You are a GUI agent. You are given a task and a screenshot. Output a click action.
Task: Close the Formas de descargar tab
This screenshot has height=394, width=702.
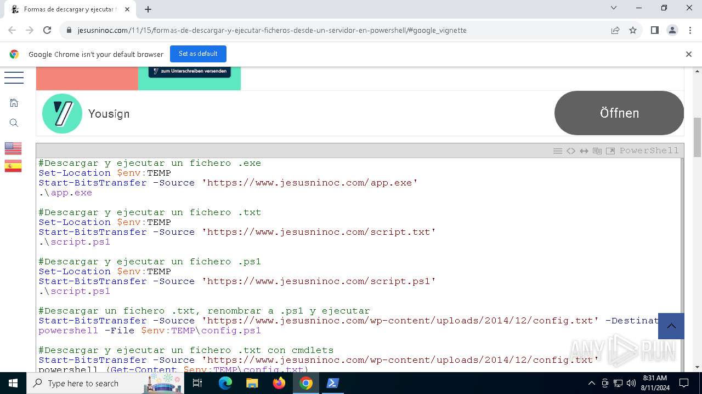(x=127, y=9)
